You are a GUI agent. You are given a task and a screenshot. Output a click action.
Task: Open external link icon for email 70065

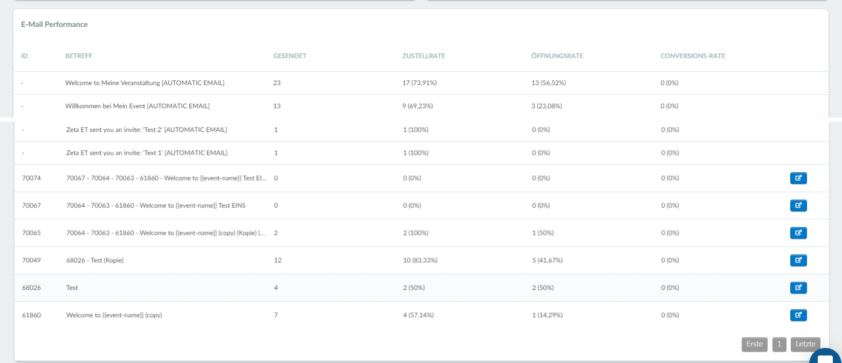(798, 233)
